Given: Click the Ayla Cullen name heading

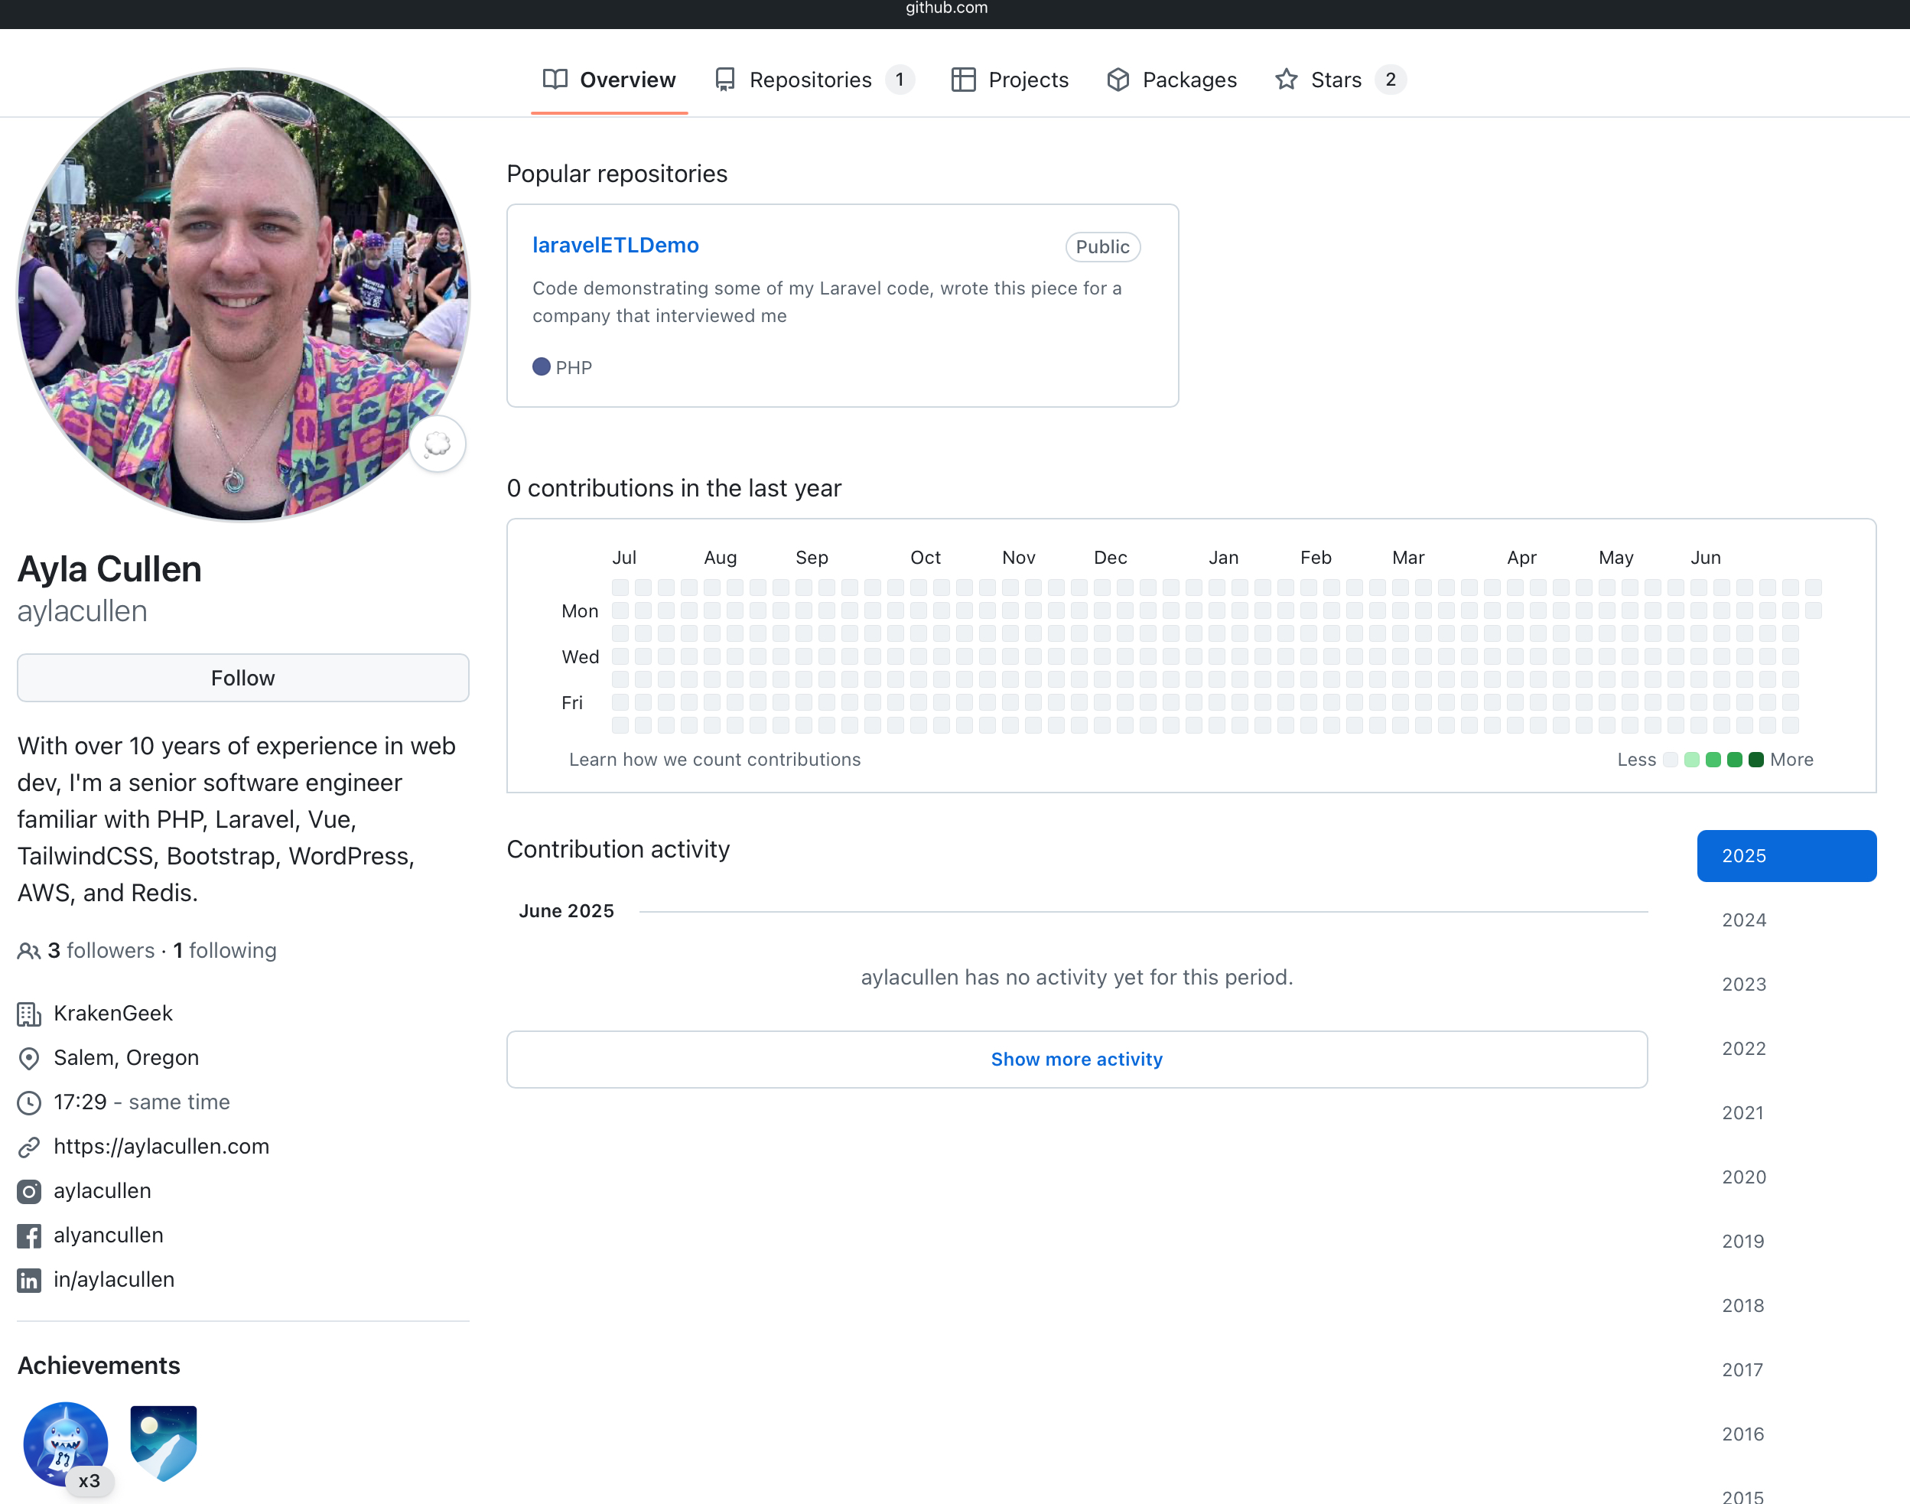Looking at the screenshot, I should pyautogui.click(x=110, y=570).
